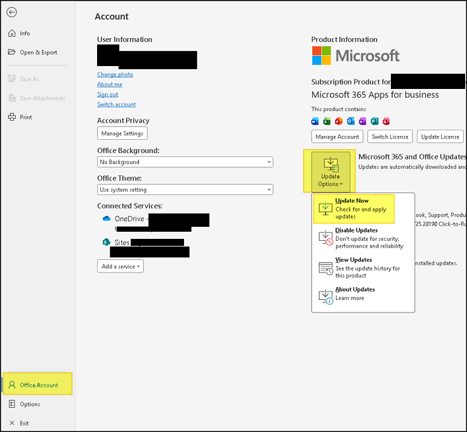
Task: Click Exit label in sidebar
Action: 24,423
